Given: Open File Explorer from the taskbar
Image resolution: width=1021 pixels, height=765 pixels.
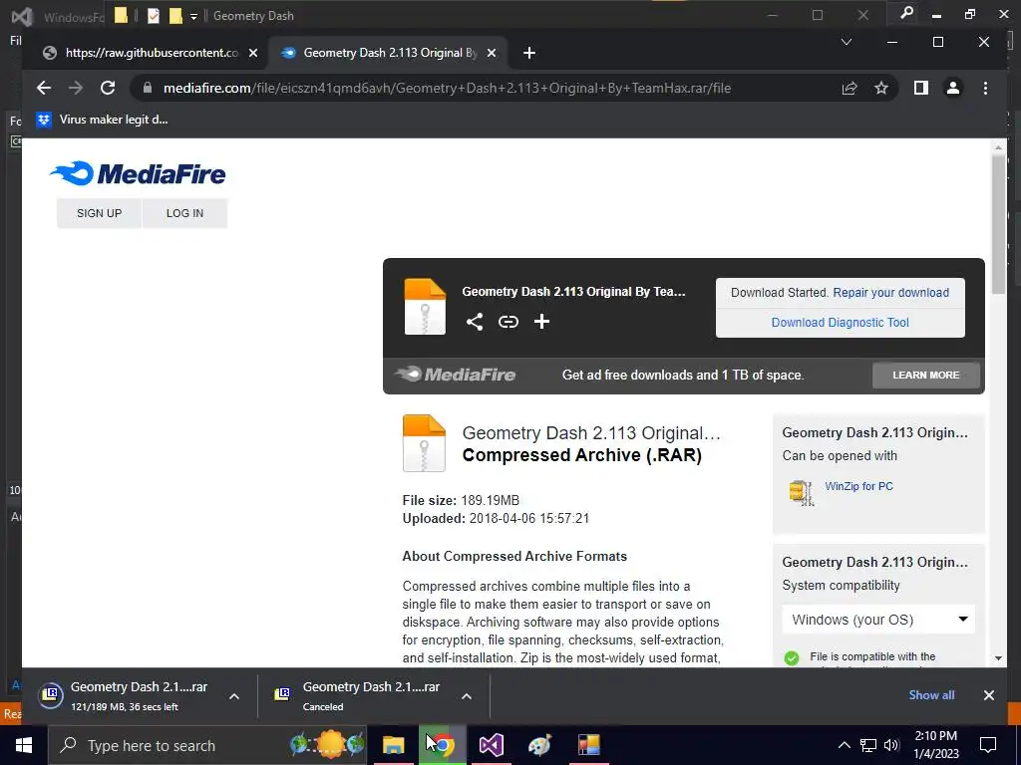Looking at the screenshot, I should point(393,745).
